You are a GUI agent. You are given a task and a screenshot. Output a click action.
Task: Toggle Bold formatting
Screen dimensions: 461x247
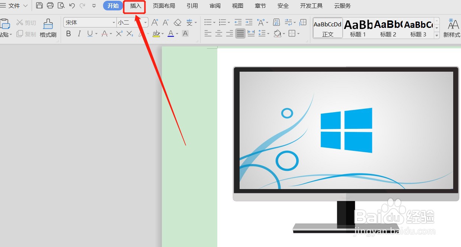[x=68, y=34]
